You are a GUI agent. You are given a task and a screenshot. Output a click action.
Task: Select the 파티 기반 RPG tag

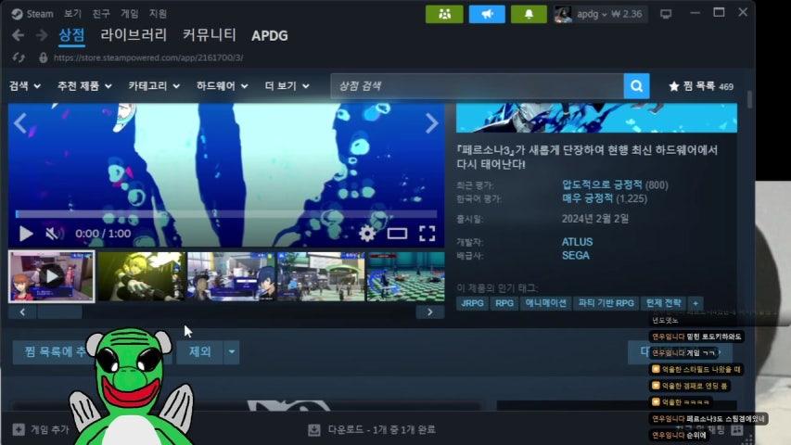(x=606, y=303)
